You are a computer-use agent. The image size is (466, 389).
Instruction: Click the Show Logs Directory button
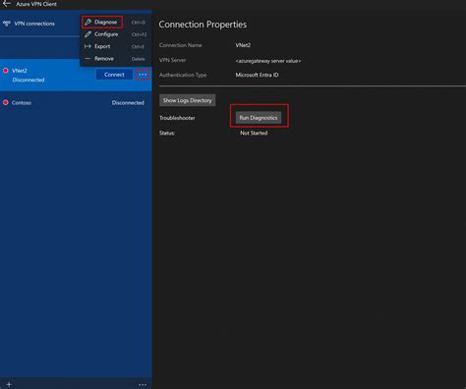(188, 100)
